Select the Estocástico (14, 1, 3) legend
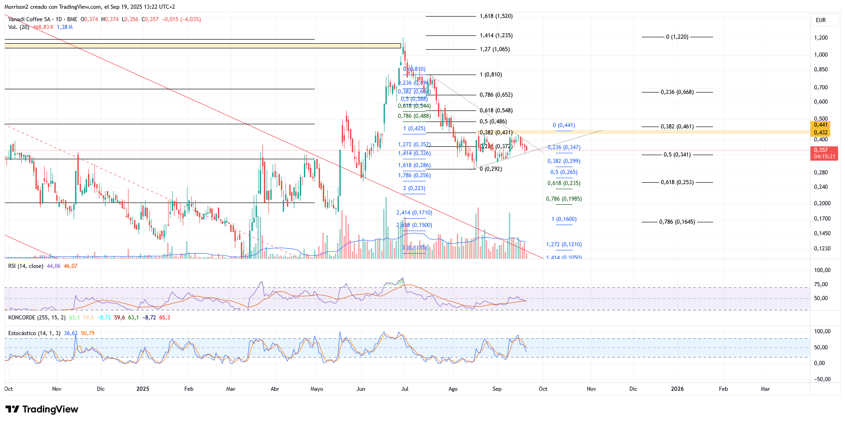 pyautogui.click(x=34, y=333)
